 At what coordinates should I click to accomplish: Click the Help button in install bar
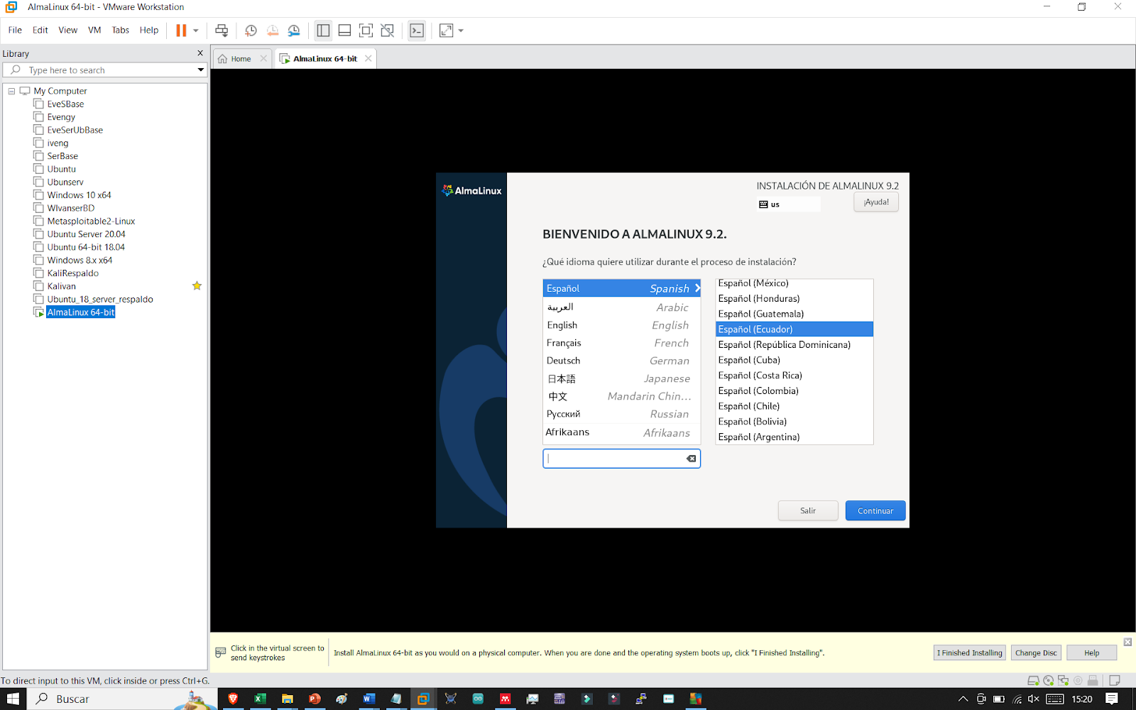[1091, 652]
